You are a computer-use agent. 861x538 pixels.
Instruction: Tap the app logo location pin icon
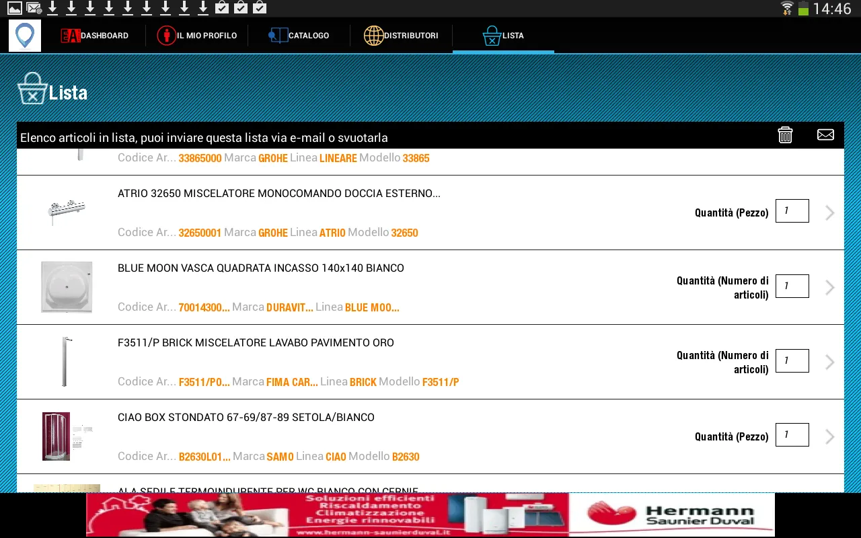click(x=25, y=36)
